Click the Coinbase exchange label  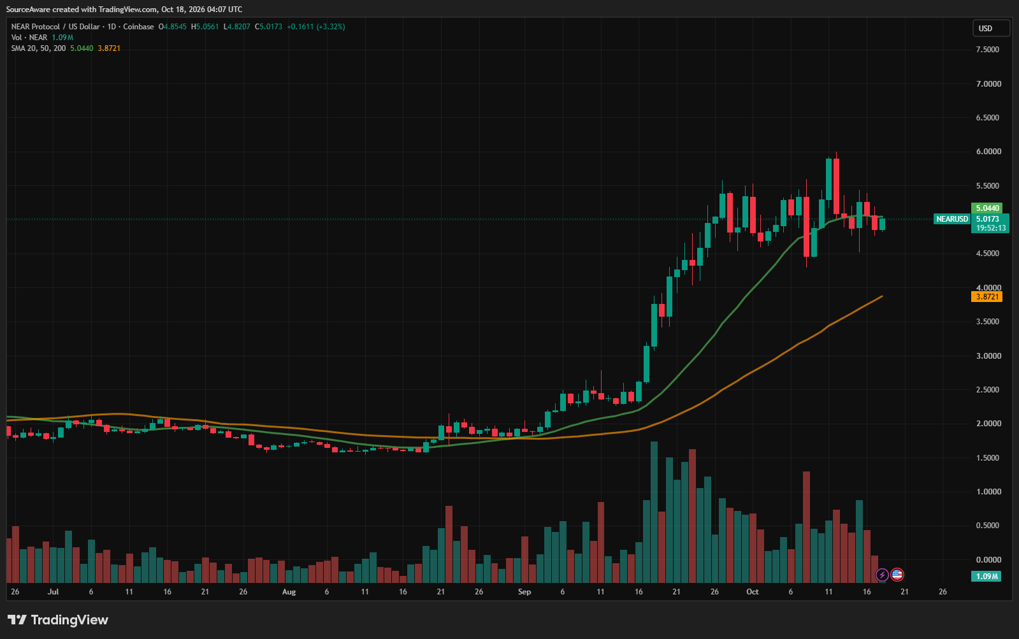point(138,27)
